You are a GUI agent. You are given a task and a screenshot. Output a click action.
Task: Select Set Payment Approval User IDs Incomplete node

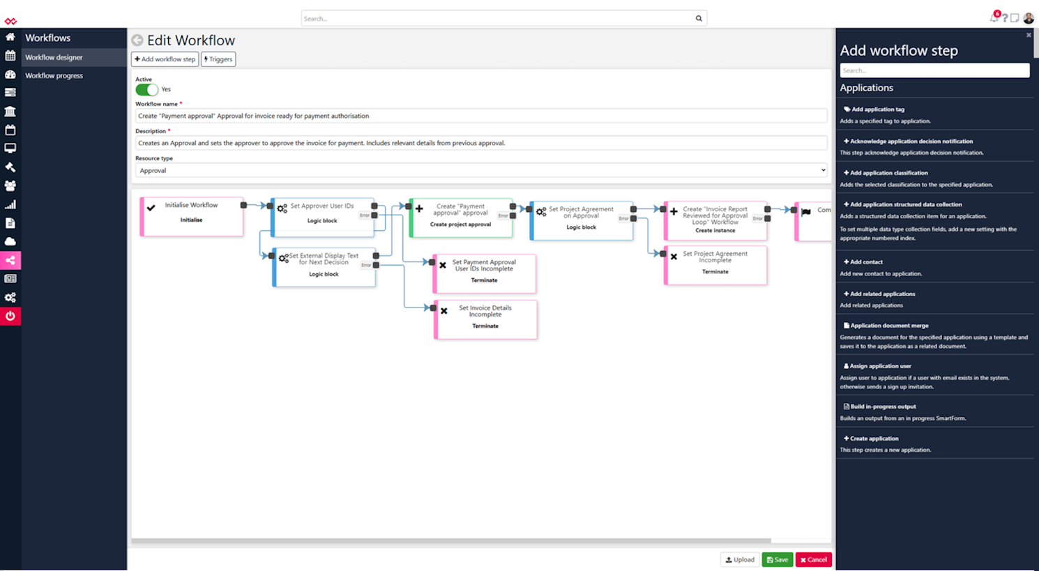[x=485, y=273]
